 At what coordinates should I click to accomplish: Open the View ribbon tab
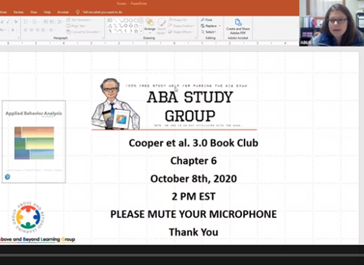(x=34, y=12)
